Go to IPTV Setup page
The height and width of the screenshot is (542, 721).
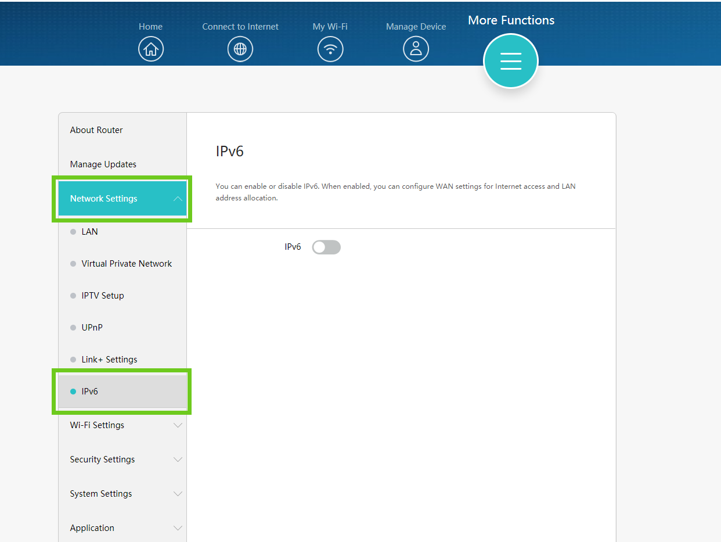(x=103, y=296)
